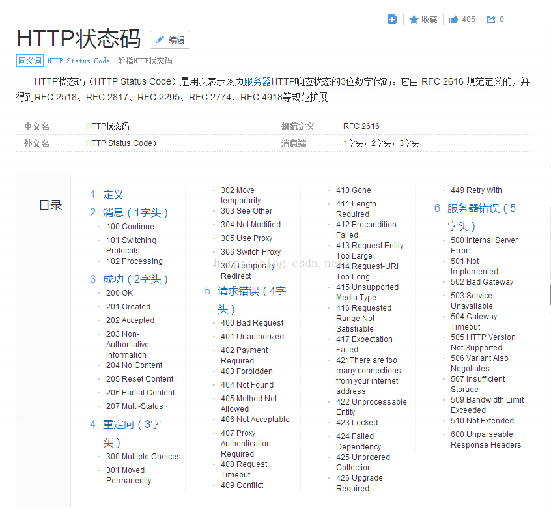This screenshot has height=512, width=551.
Task: Open the 422 Unprocessable Entity entry
Action: click(371, 407)
